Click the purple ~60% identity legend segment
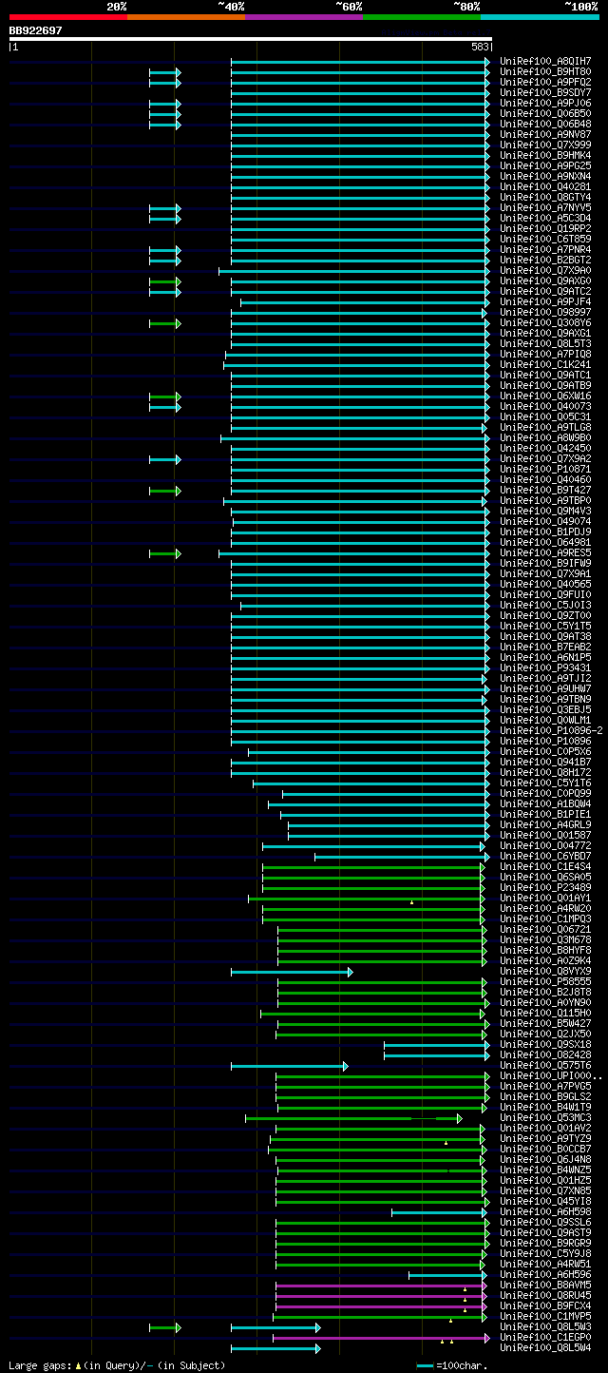608x1373 pixels. click(x=304, y=16)
